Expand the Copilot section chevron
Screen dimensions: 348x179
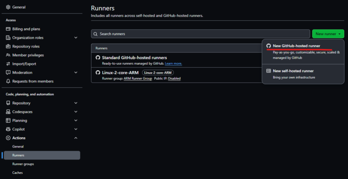pyautogui.click(x=76, y=129)
